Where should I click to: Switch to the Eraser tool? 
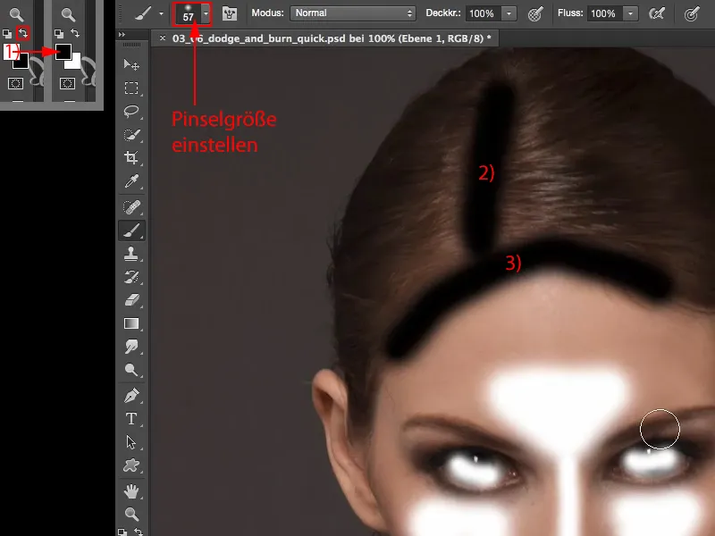pos(131,299)
